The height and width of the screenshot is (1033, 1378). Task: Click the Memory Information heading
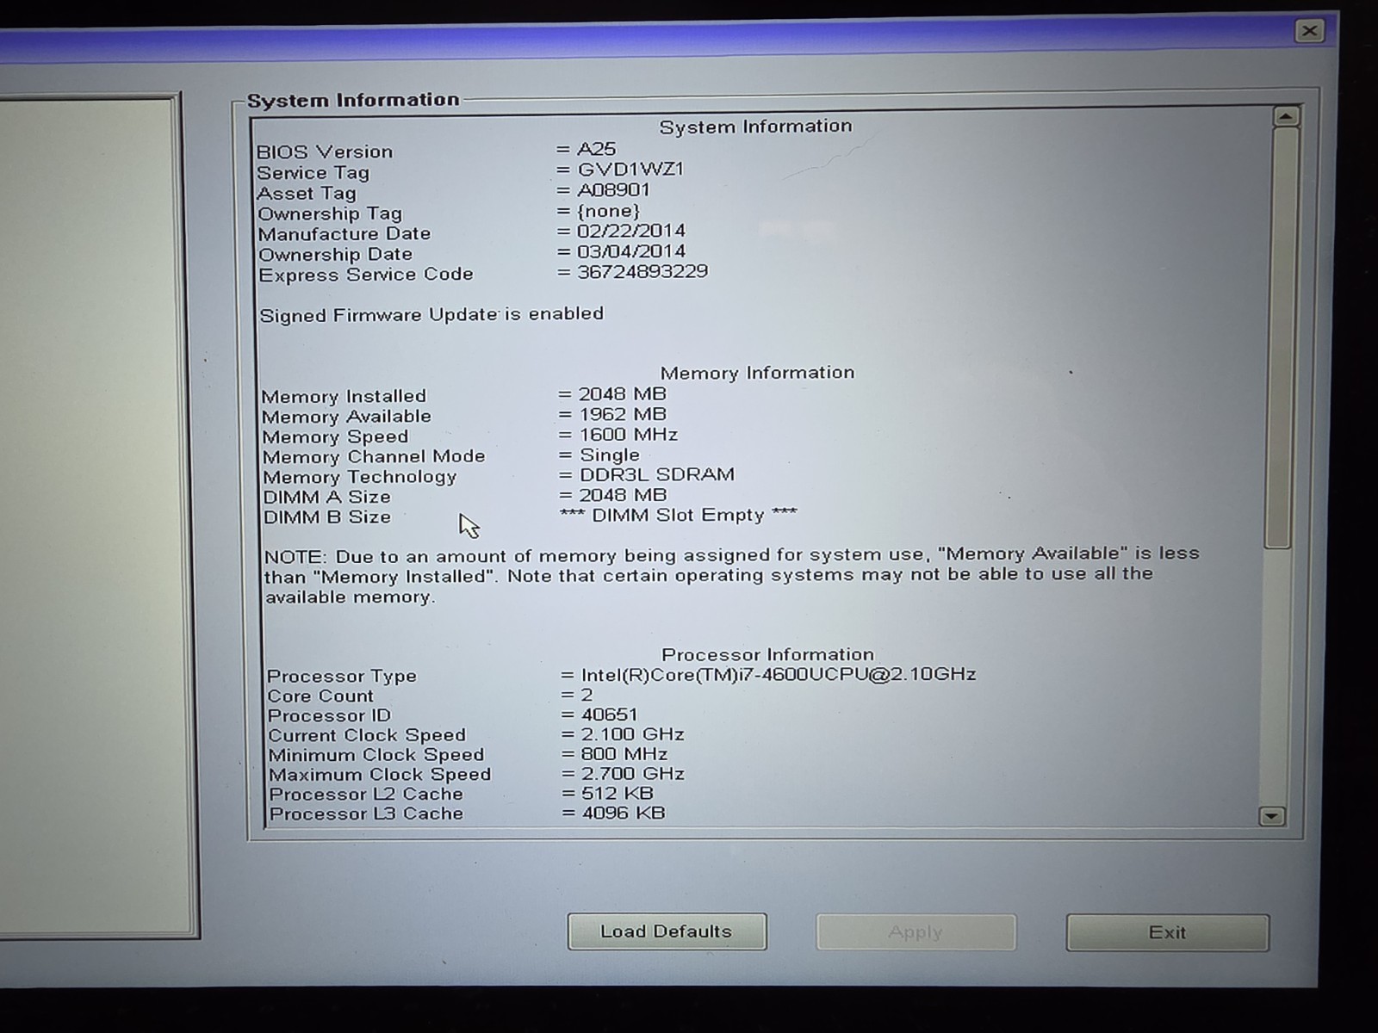(757, 373)
